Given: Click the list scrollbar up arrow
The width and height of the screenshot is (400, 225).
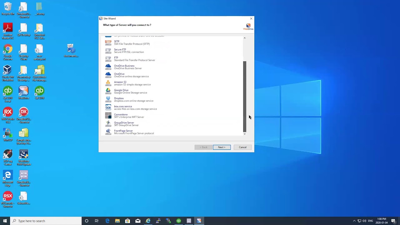Looking at the screenshot, I should 245,38.
